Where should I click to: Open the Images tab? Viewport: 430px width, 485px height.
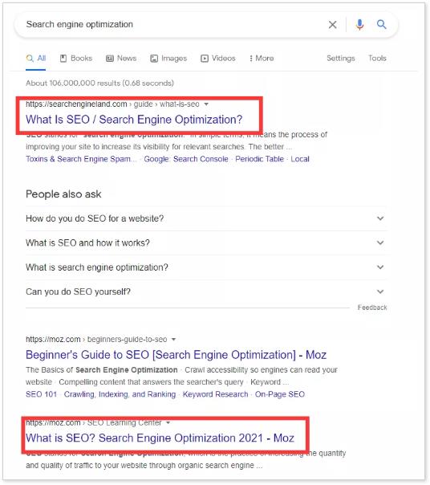coord(168,58)
